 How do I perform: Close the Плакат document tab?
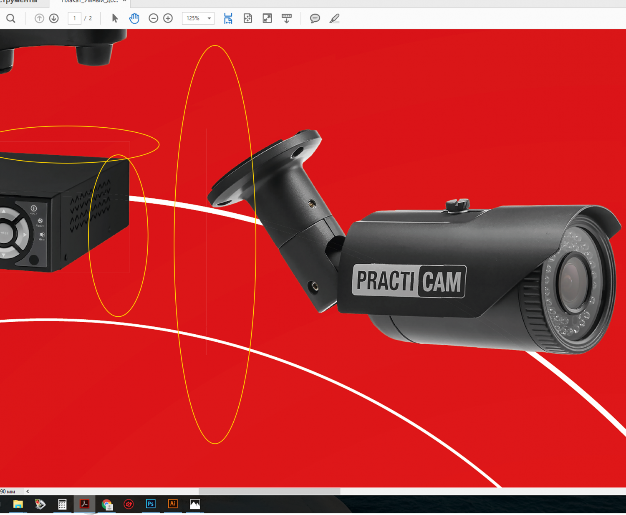(x=124, y=1)
